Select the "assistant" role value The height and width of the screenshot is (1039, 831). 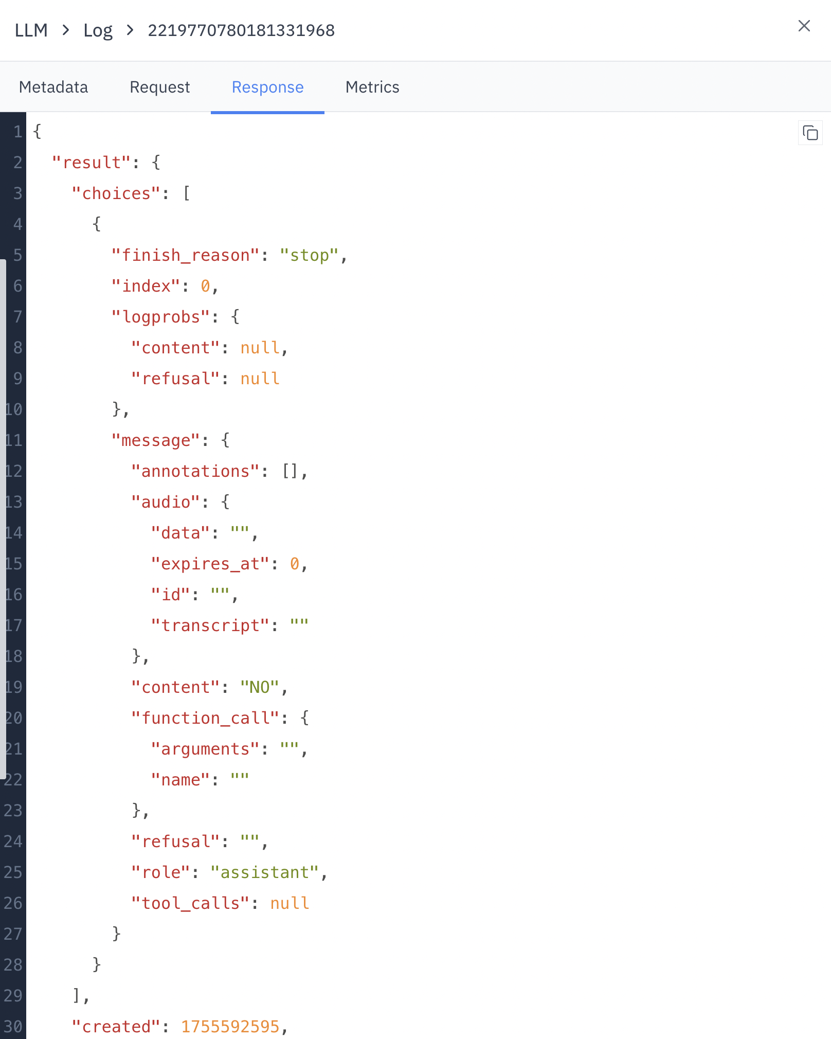(x=265, y=872)
